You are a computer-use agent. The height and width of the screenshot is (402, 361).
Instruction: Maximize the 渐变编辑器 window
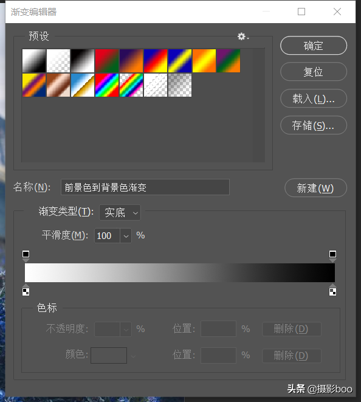[x=301, y=12]
